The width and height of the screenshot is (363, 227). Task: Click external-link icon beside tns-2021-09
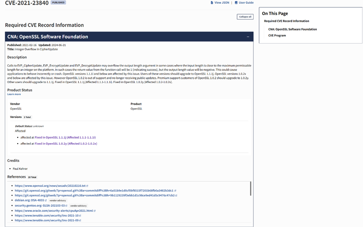click(80, 221)
